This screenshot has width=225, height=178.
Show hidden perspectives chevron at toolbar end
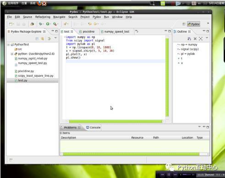208,23
